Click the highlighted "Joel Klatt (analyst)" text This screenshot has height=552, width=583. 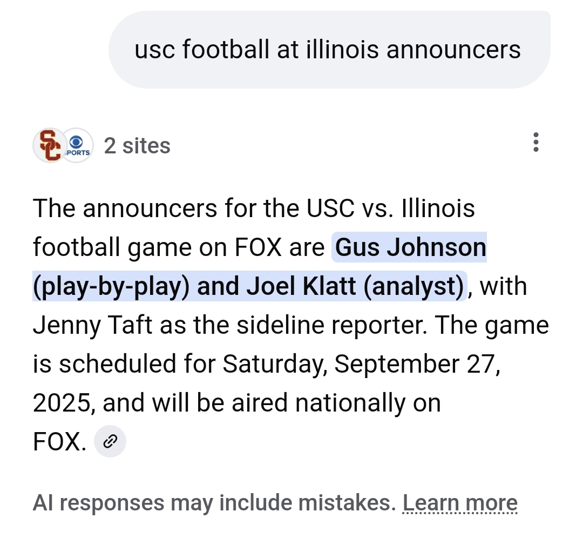coord(355,286)
